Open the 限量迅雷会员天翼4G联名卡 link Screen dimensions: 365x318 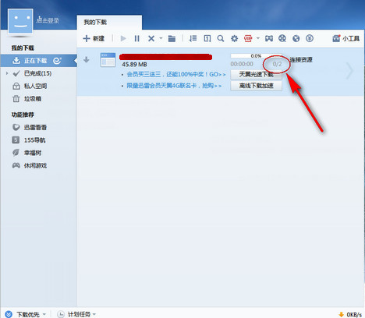174,86
